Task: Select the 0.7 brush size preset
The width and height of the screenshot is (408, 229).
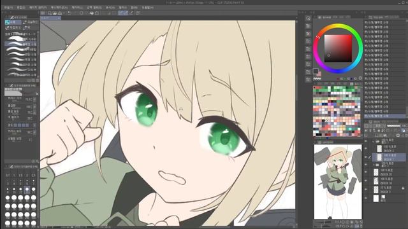Action: pyautogui.click(x=8, y=176)
